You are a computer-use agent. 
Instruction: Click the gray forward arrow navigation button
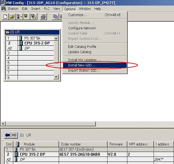14,135
